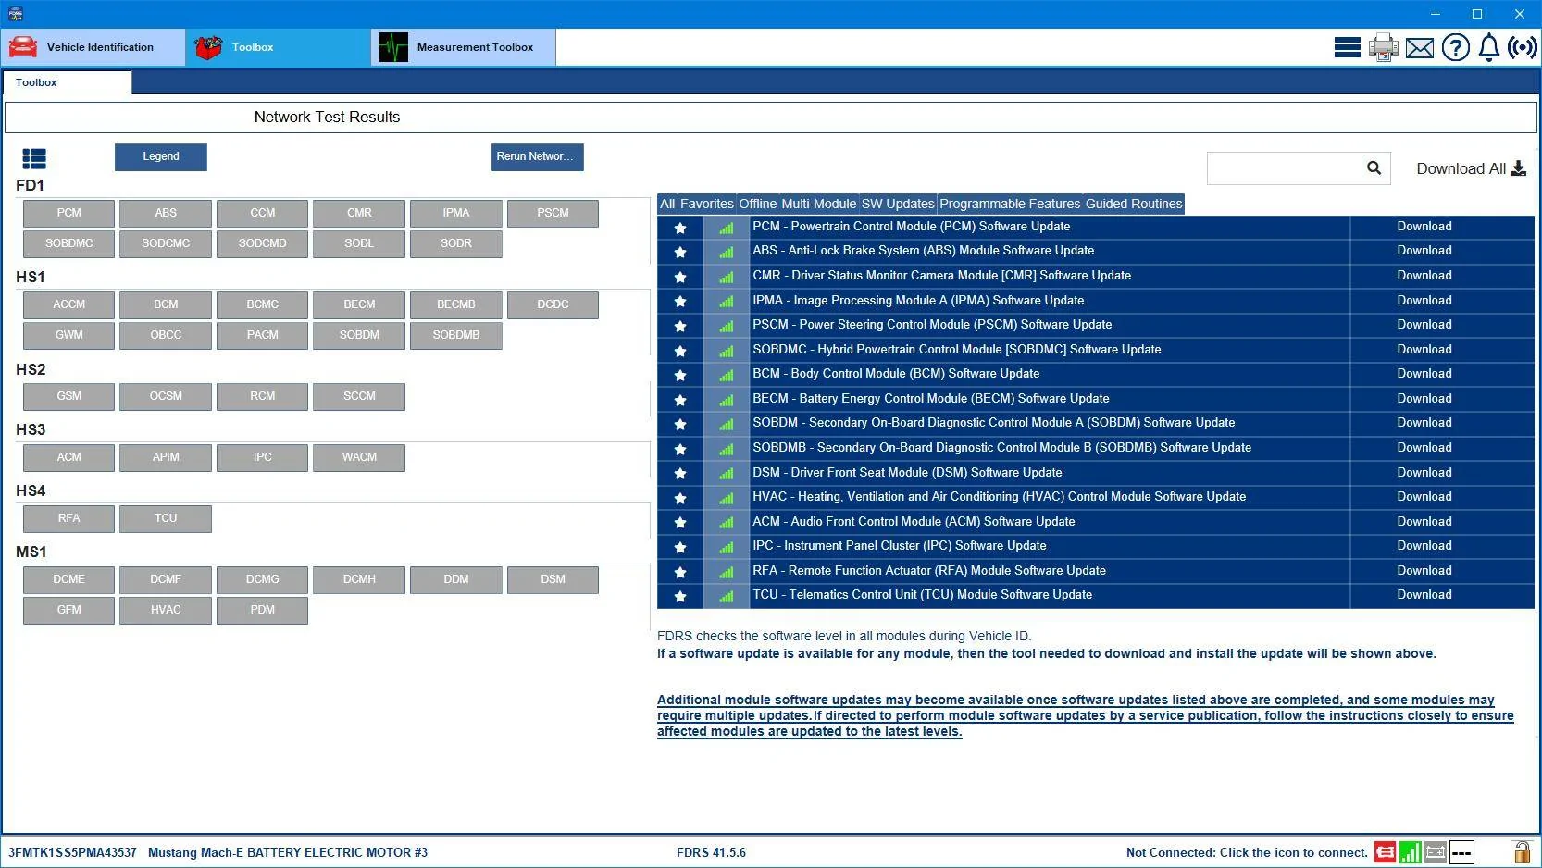Image resolution: width=1542 pixels, height=868 pixels.
Task: Toggle star for IPC Software Update
Action: tap(680, 547)
